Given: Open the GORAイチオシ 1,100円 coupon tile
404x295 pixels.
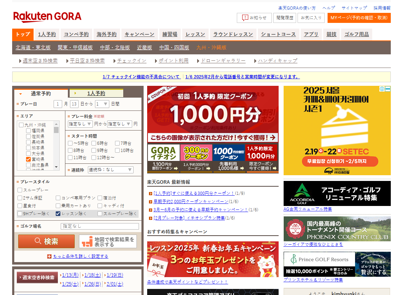Looking at the screenshot, I should pos(163,158).
